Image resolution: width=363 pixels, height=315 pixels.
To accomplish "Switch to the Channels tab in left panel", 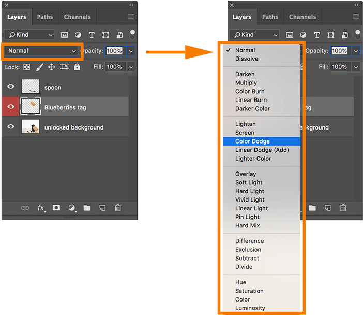I will [x=77, y=17].
